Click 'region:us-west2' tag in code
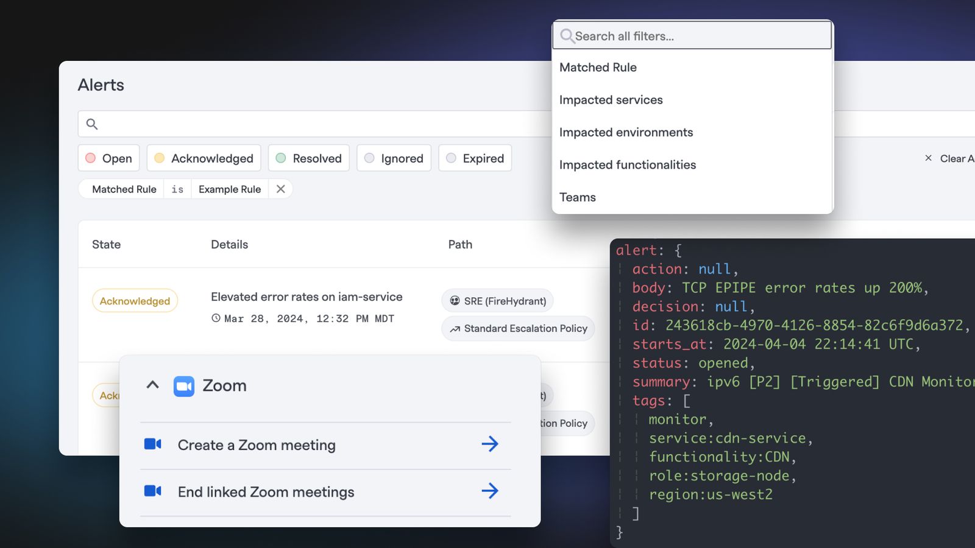 (711, 494)
